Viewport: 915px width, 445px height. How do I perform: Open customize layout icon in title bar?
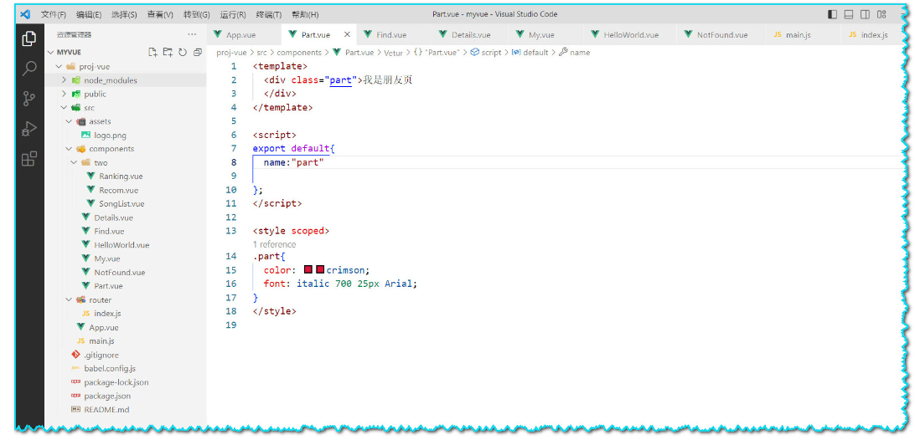point(881,14)
